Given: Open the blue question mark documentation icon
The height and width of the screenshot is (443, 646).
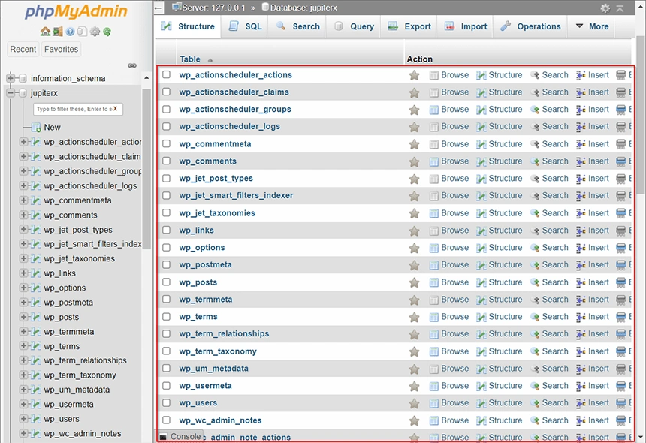Looking at the screenshot, I should (70, 32).
